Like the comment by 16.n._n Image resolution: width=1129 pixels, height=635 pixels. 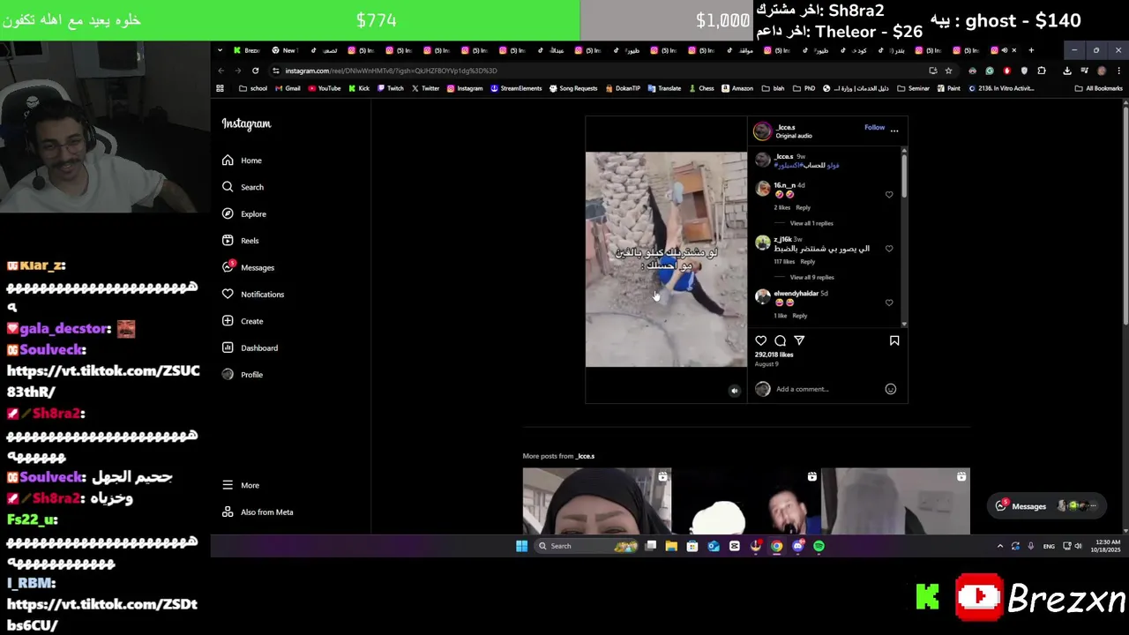pyautogui.click(x=889, y=195)
